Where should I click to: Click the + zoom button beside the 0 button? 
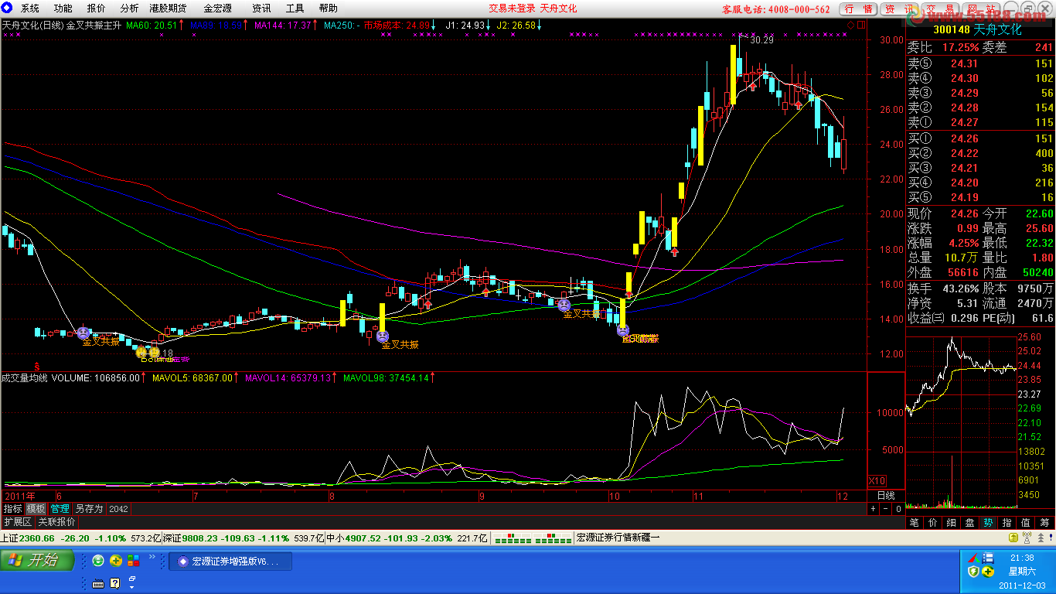(x=874, y=509)
